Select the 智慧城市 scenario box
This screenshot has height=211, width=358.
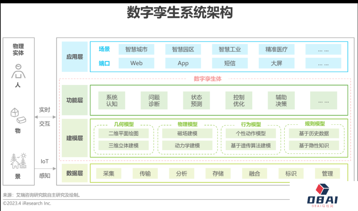(136, 50)
